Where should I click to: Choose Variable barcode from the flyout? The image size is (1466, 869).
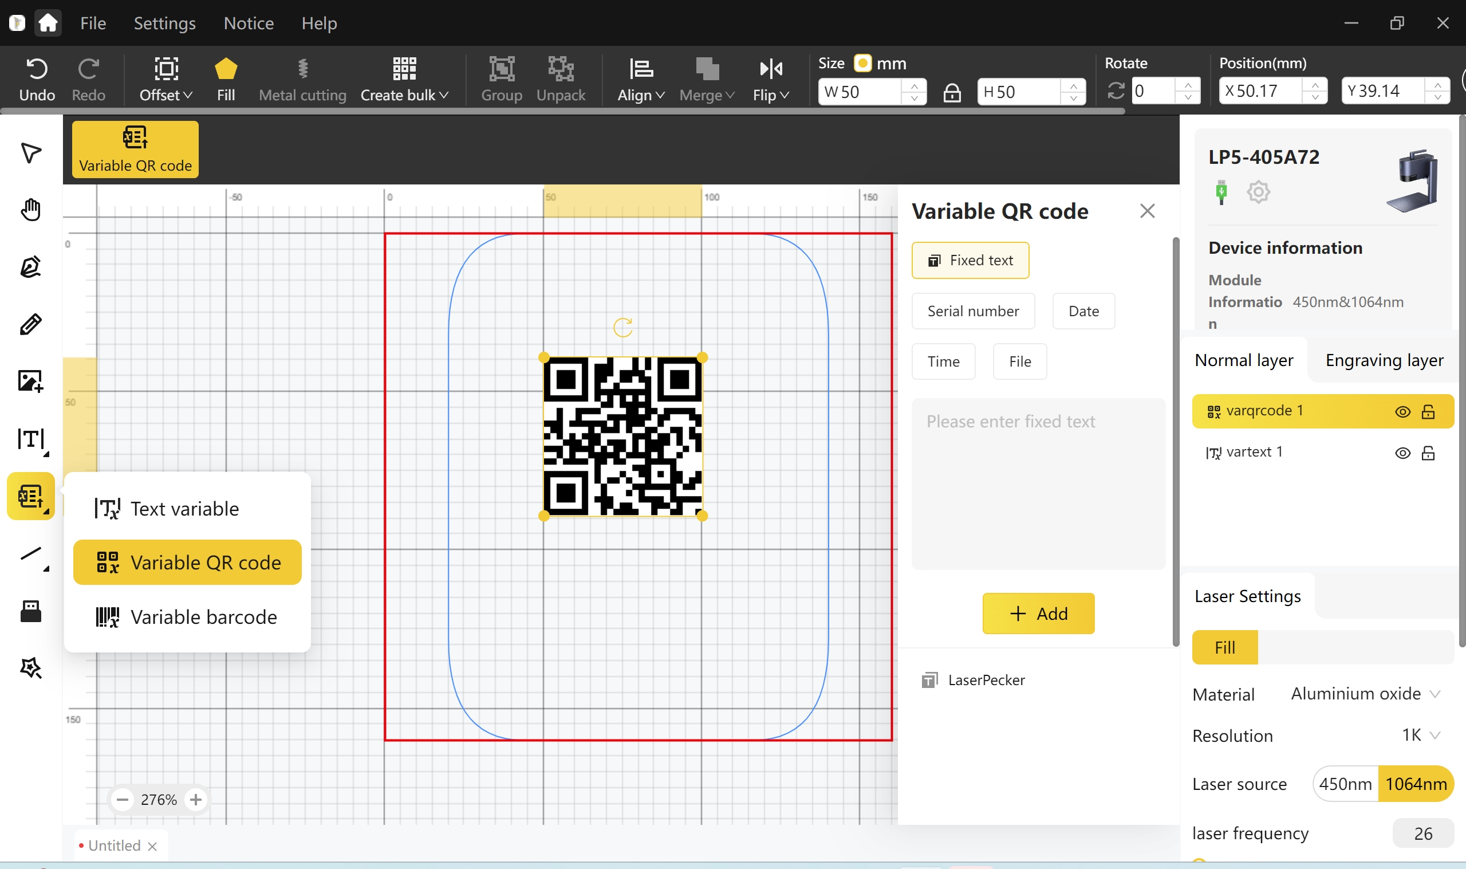[187, 616]
